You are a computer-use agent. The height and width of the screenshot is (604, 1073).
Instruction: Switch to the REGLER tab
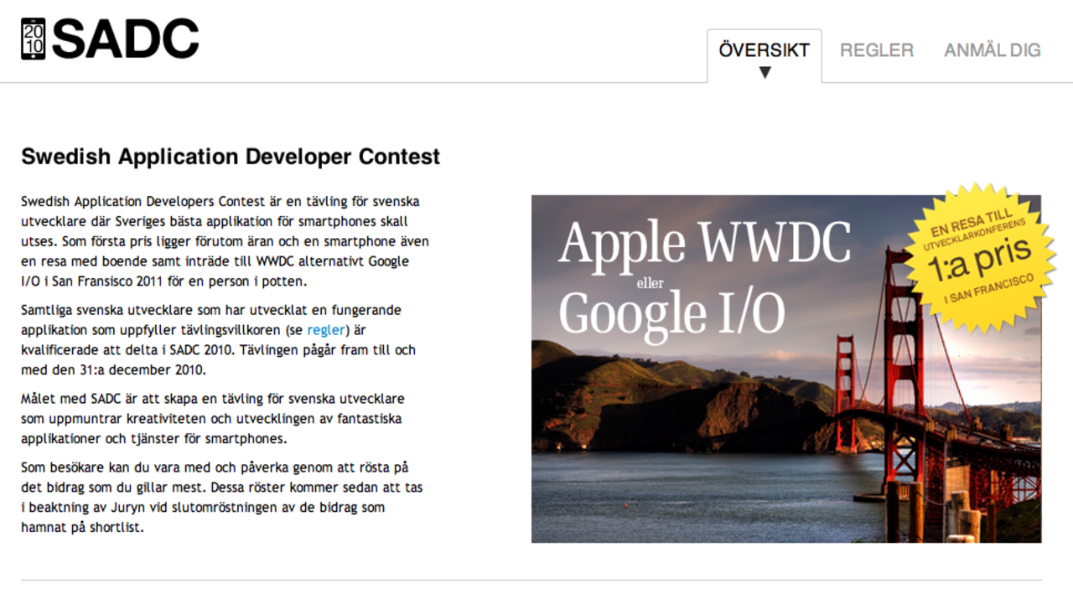click(x=877, y=50)
